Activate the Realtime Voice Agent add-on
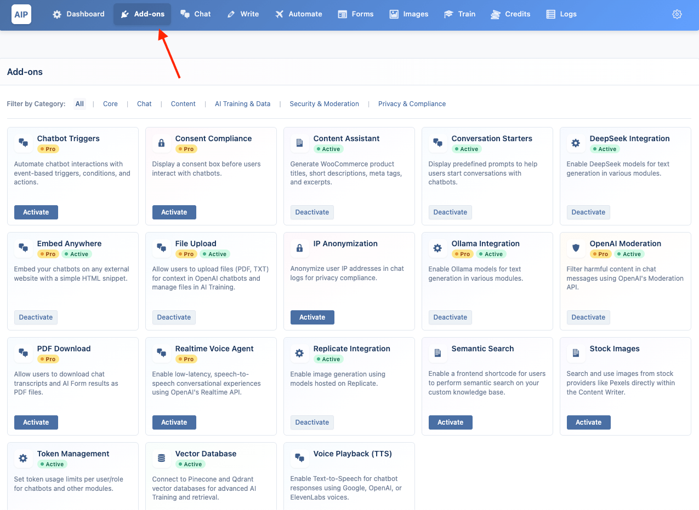Image resolution: width=699 pixels, height=510 pixels. (174, 422)
